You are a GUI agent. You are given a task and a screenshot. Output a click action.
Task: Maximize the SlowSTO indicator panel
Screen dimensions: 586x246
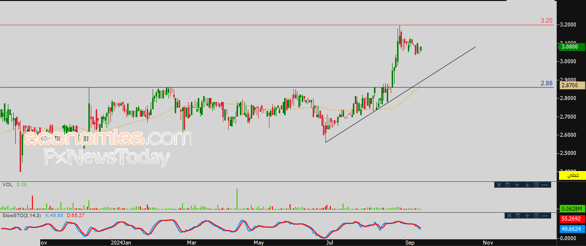(518, 216)
